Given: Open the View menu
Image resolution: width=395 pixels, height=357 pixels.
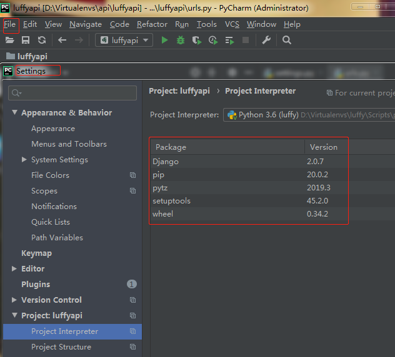Looking at the screenshot, I should 53,24.
